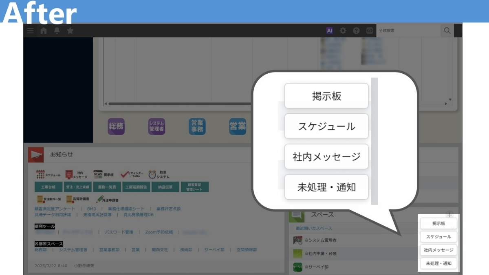This screenshot has width=489, height=275.
Task: Launch the AI assistant icon
Action: [x=330, y=31]
